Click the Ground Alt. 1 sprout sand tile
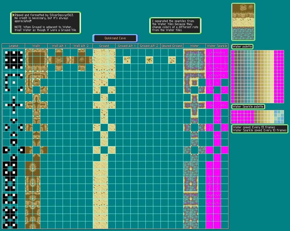Screen dimensions: 290x231 127,60
